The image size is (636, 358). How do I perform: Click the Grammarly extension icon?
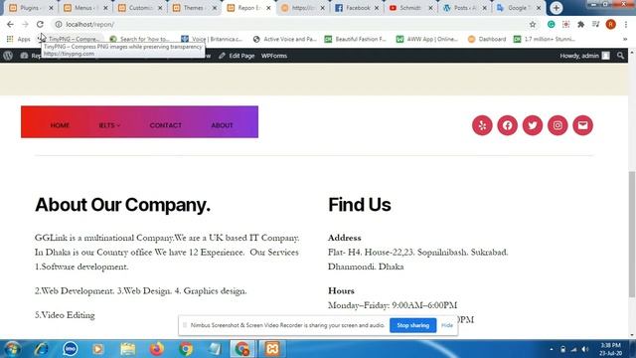pyautogui.click(x=551, y=24)
